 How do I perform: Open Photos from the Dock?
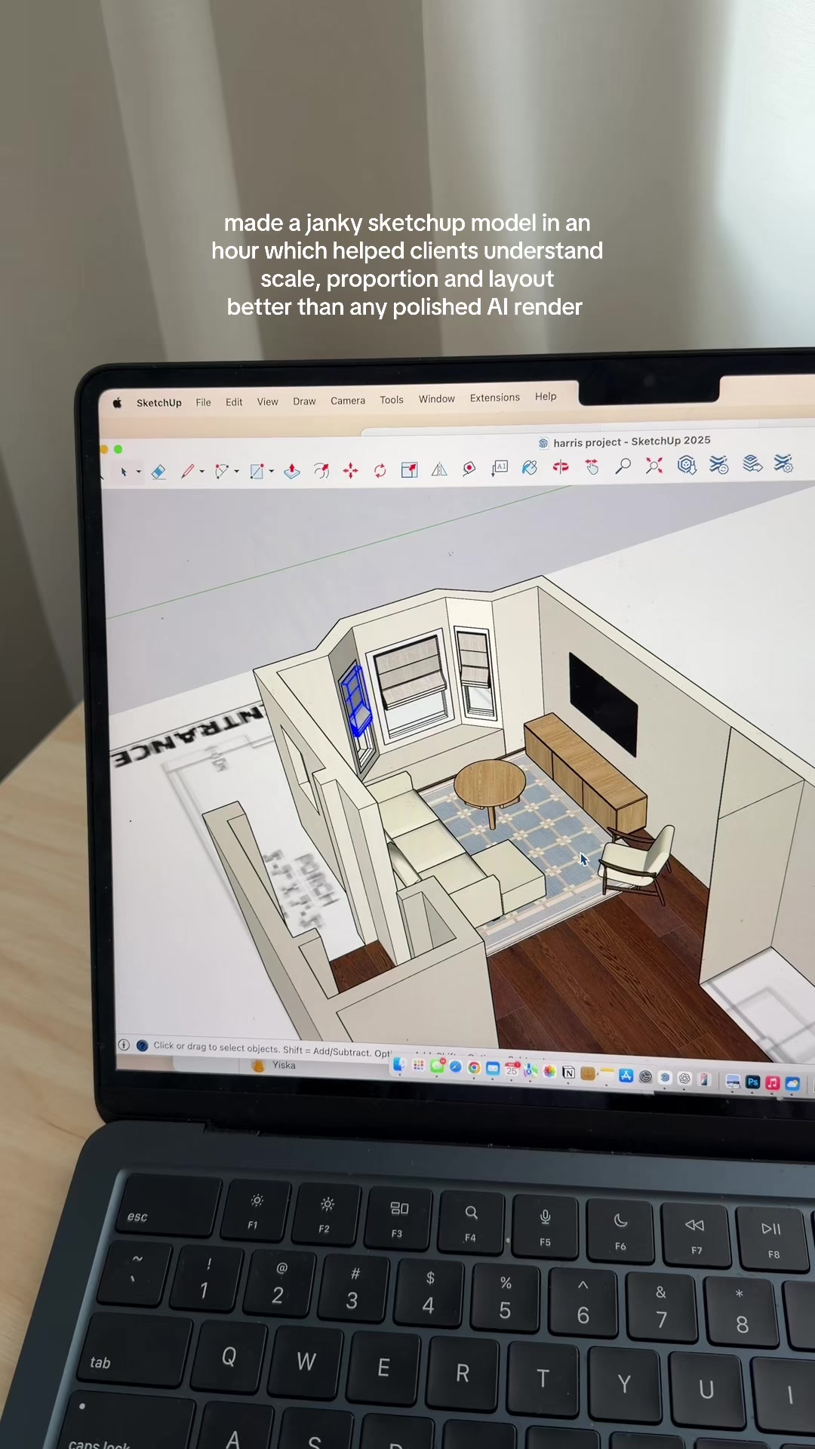(x=549, y=1071)
